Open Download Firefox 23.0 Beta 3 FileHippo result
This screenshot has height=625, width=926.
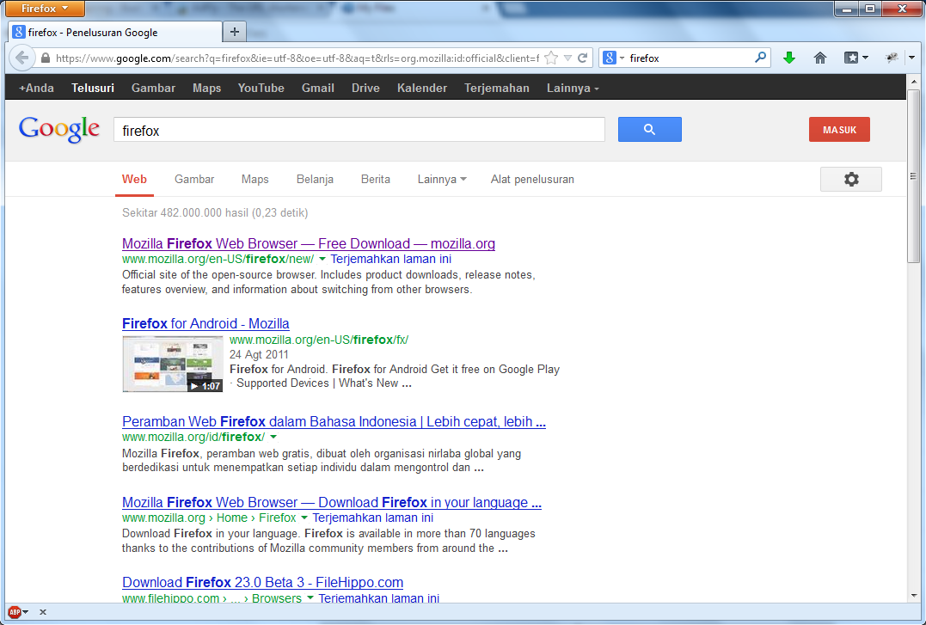click(262, 582)
